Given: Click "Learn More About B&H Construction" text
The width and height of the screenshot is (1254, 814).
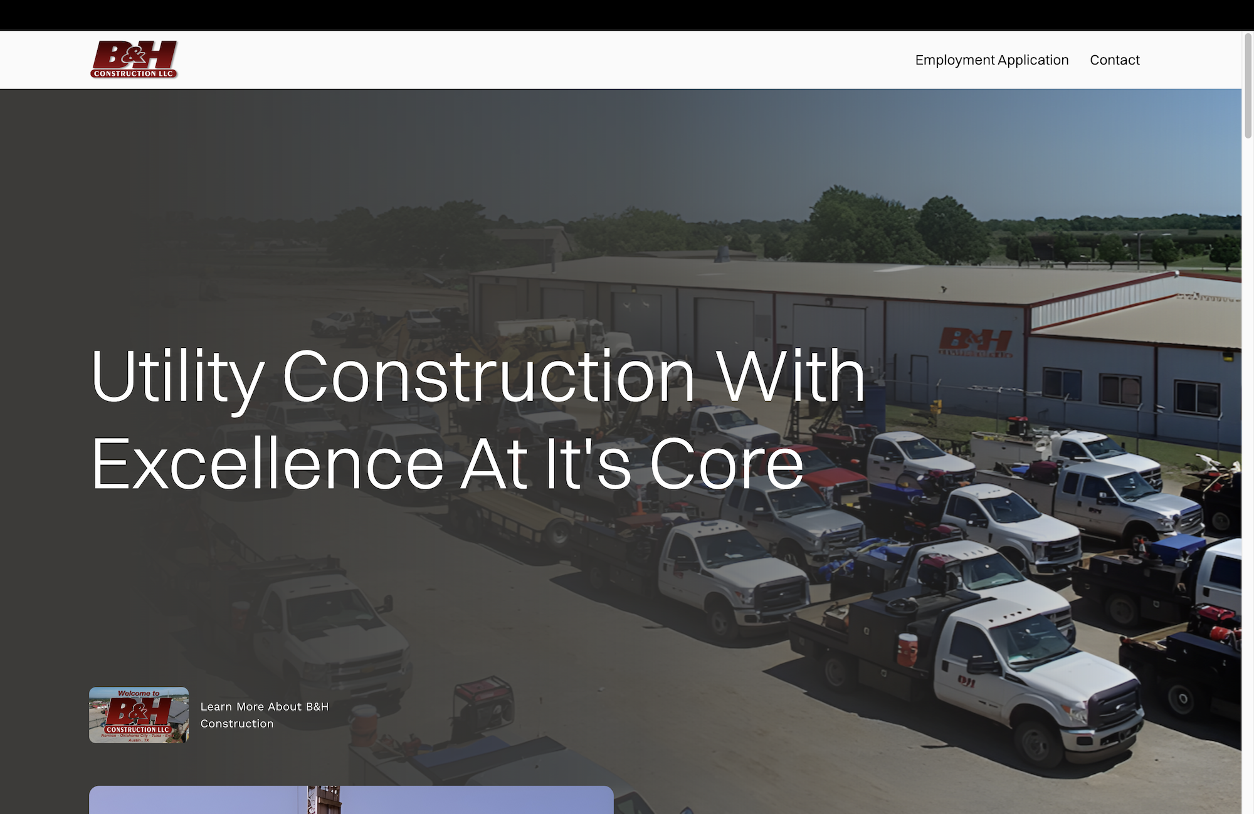Looking at the screenshot, I should coord(265,715).
